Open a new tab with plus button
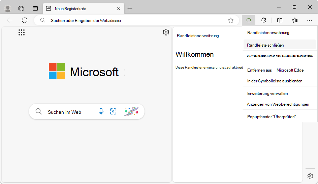The width and height of the screenshot is (318, 184). [130, 8]
